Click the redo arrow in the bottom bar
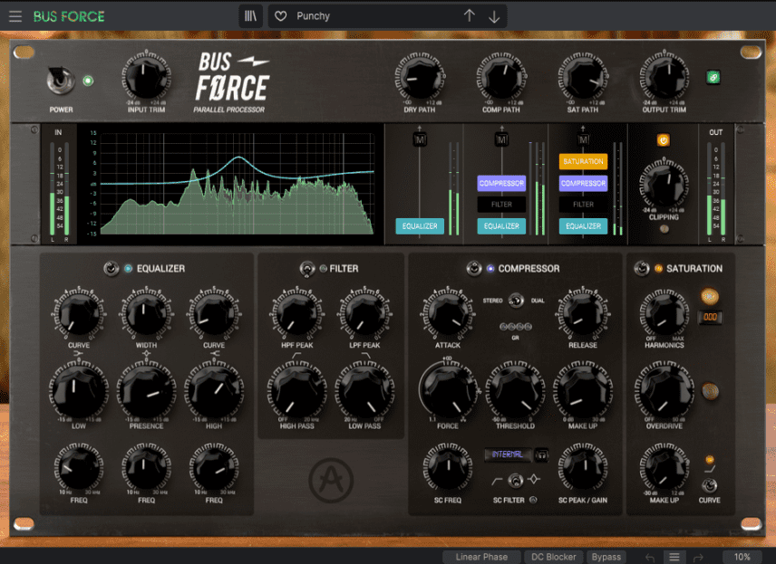Screen dimensions: 776x564 [x=698, y=557]
